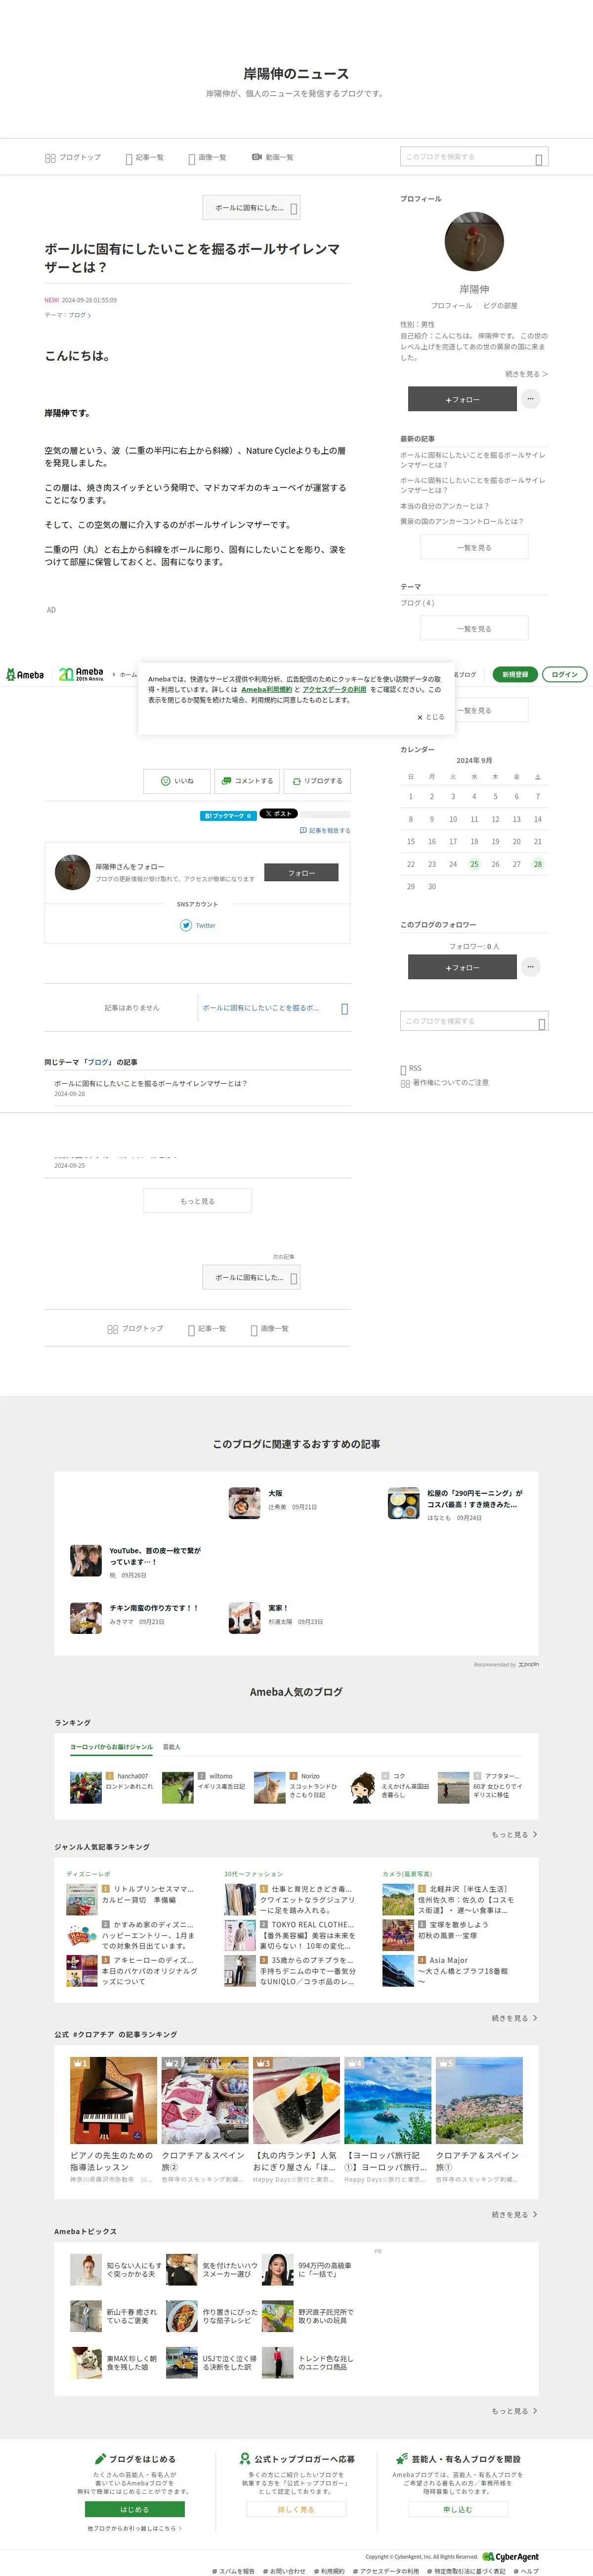
Task: Open the Ameba利用規約 link in the cookie notice
Action: pos(266,689)
